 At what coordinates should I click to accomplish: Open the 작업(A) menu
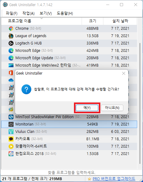point(29,14)
